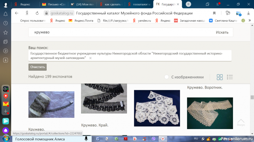This screenshot has width=254, height=142.
Task: Open Alice assistant icon in sidebar
Action: click(x=5, y=130)
